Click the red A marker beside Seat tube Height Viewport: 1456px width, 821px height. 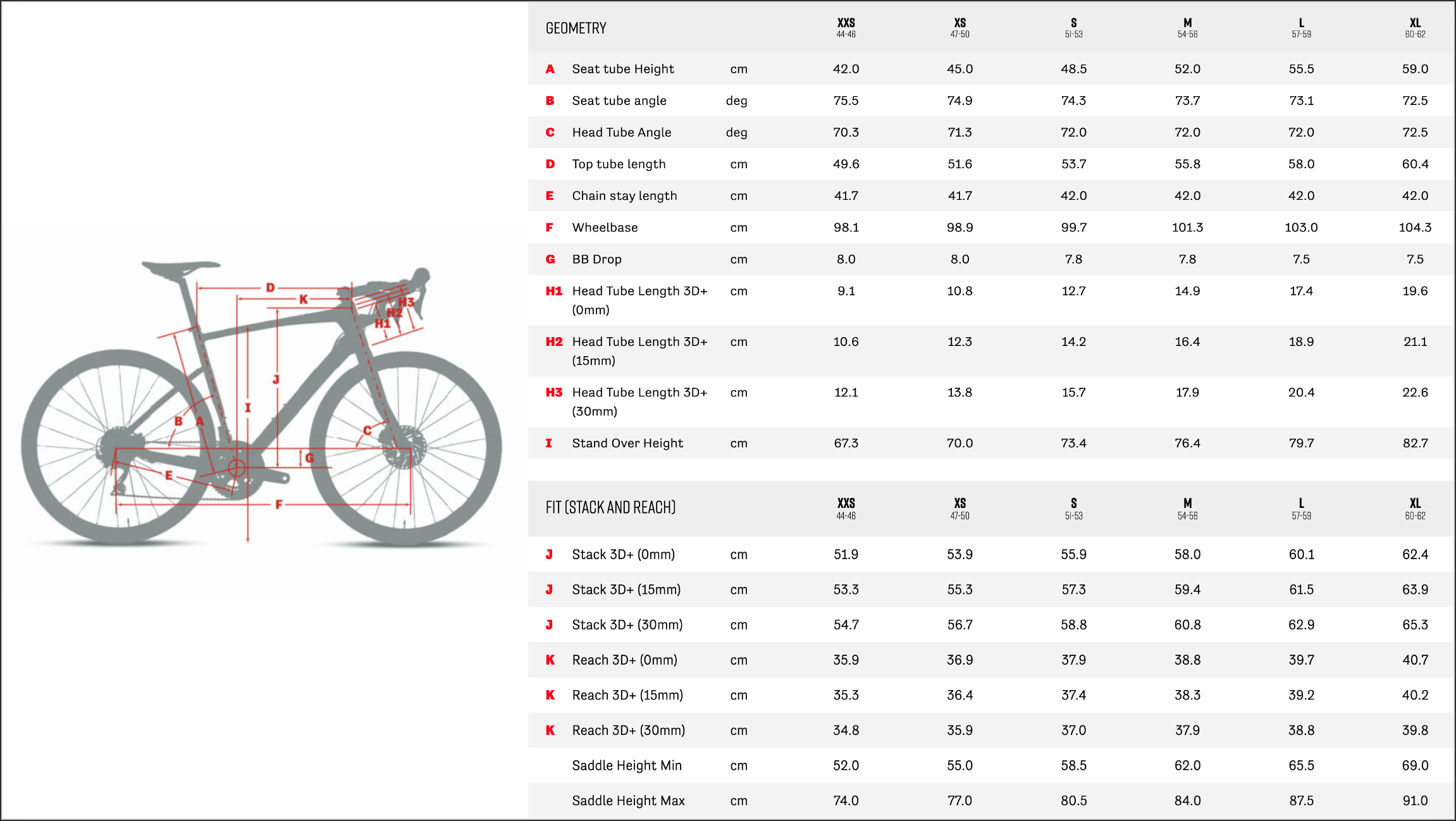pyautogui.click(x=550, y=69)
